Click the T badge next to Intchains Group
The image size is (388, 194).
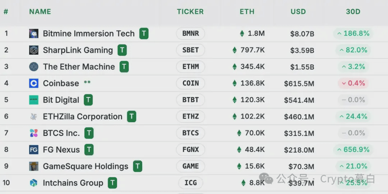point(112,183)
